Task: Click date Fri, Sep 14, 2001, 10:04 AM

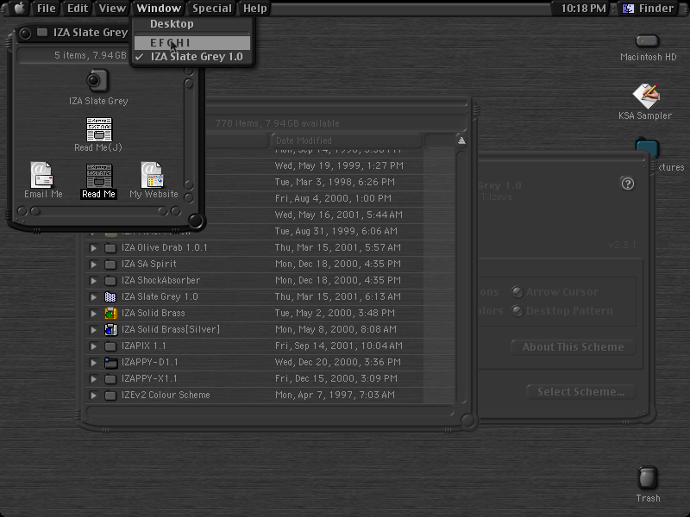Action: click(339, 346)
